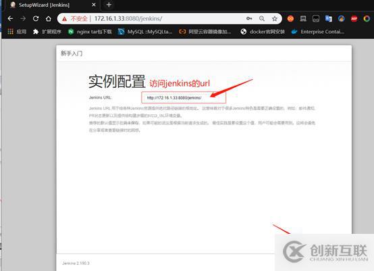
Task: Reload the page with refresh icon
Action: coord(36,19)
